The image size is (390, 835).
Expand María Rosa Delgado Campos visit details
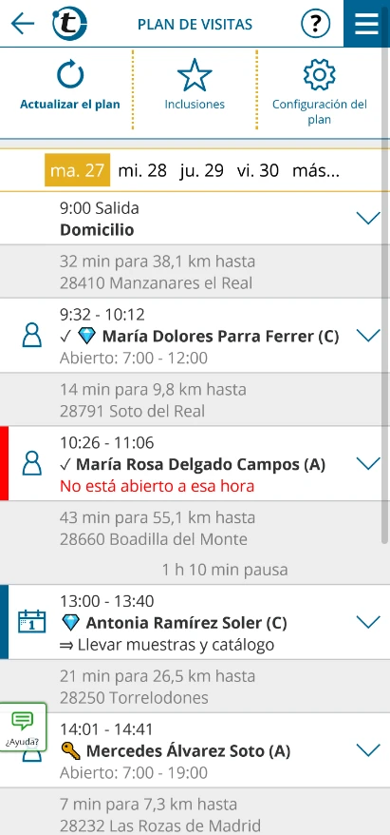click(367, 463)
